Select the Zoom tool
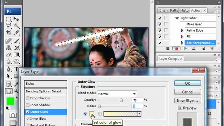The image size is (224, 126). (x=16, y=91)
